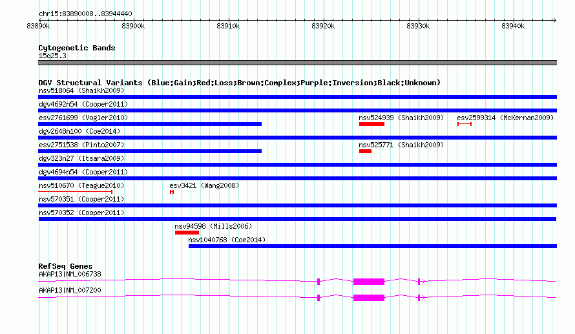575x334 pixels.
Task: Click the nsv570352 (Cooper2011) label
Action: point(81,213)
